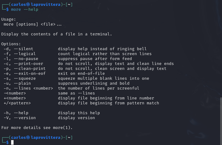
Task: Click the hostname 'laprovittera' in top prompt
Action: [x=46, y=5]
